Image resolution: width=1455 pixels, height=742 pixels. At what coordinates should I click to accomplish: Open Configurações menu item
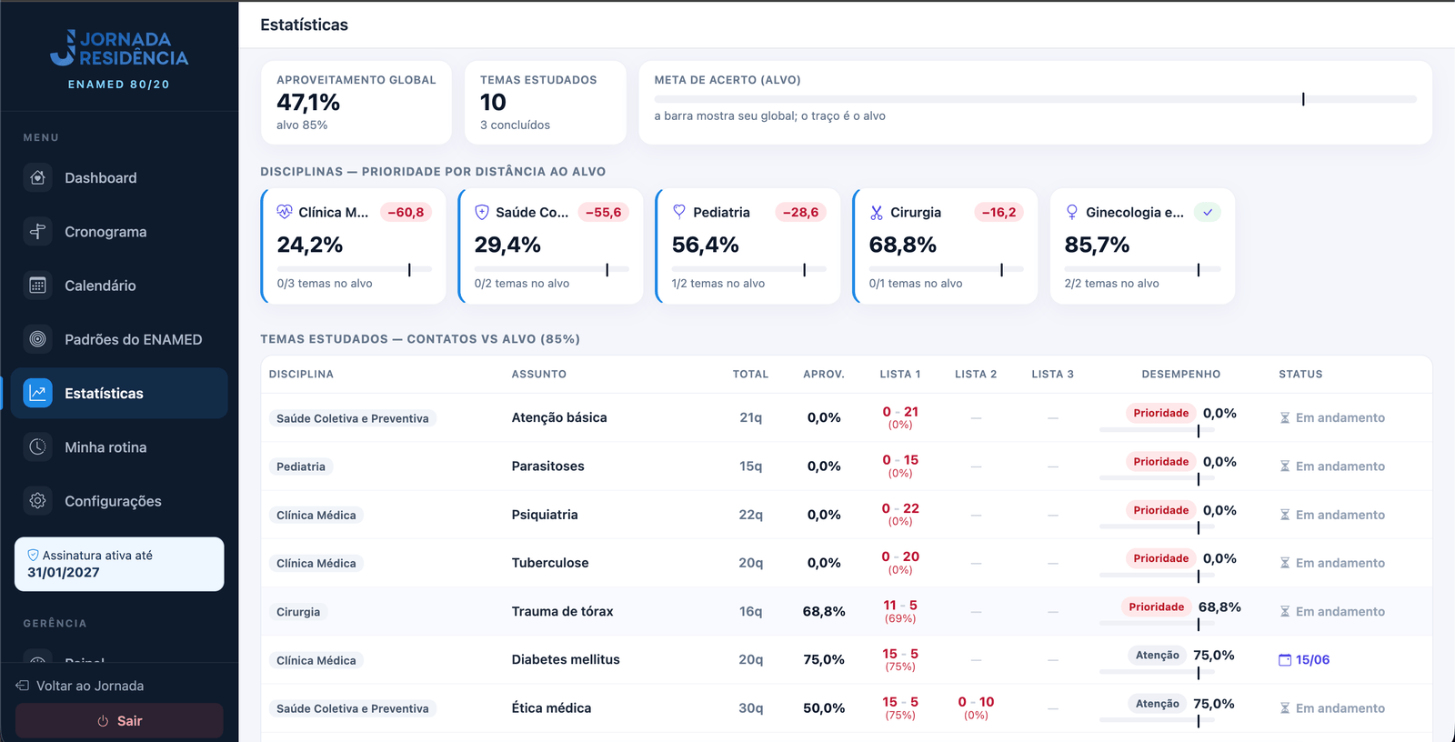click(x=119, y=500)
